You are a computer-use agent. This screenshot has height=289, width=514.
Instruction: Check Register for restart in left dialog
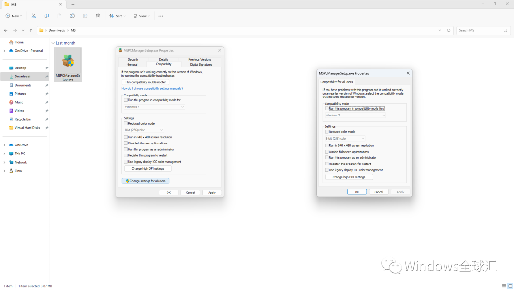coord(126,155)
